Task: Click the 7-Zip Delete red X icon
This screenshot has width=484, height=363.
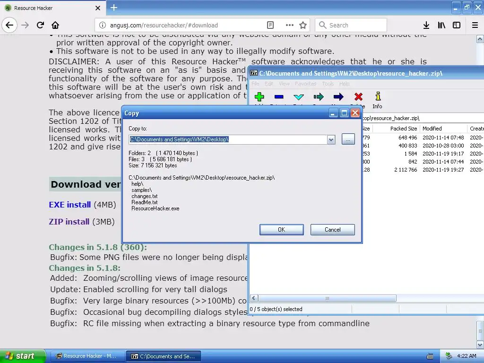Action: 358,97
